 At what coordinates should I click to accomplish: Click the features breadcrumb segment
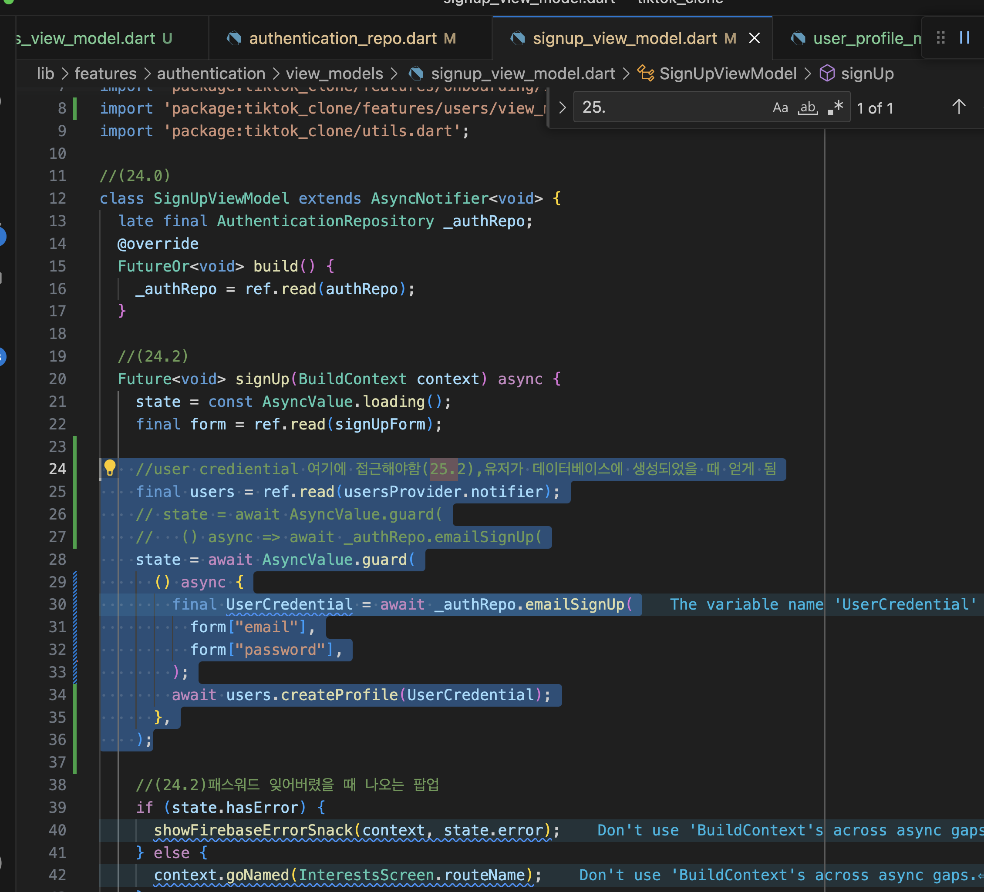pyautogui.click(x=105, y=74)
